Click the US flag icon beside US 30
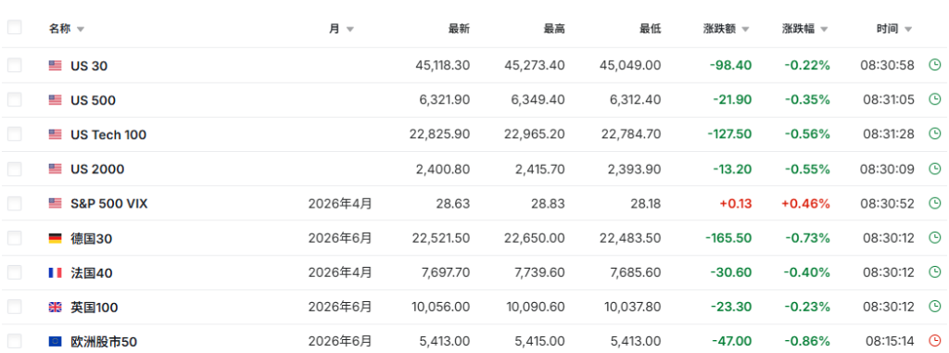This screenshot has width=949, height=353. tap(55, 66)
